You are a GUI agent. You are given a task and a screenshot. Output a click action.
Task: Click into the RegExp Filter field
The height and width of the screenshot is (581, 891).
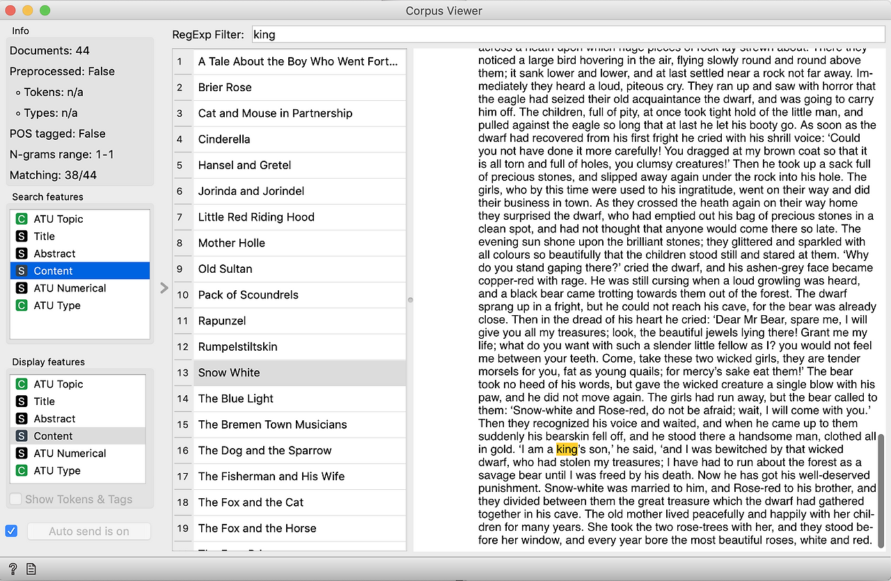click(x=569, y=34)
